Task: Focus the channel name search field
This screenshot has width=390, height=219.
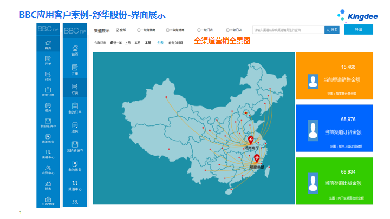Action: [289, 30]
